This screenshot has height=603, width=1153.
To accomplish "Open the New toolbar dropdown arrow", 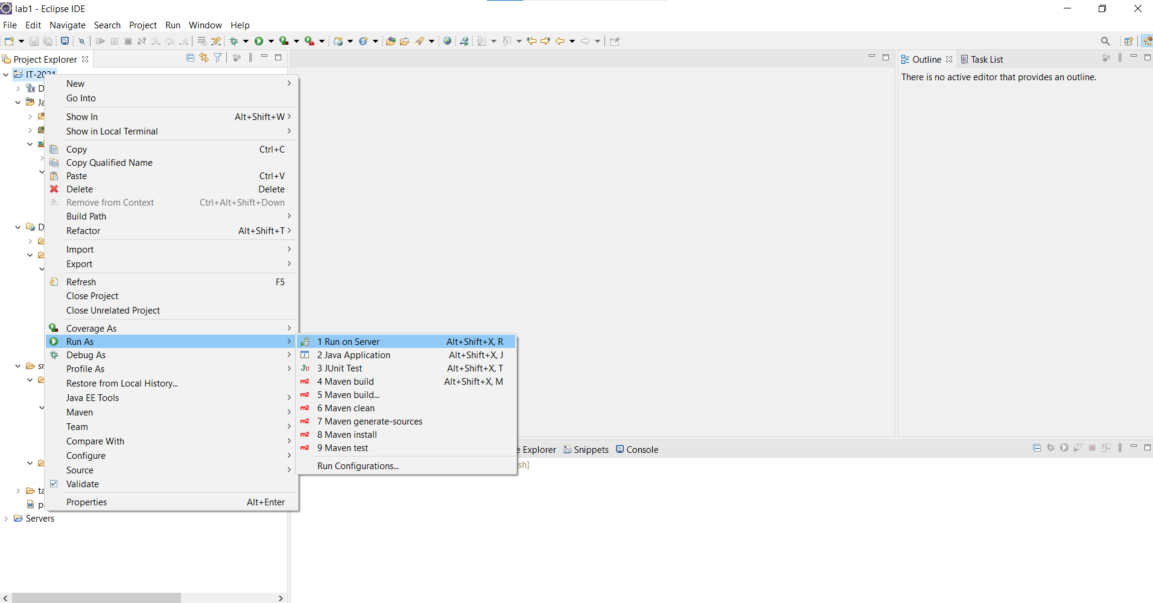I will pos(21,41).
